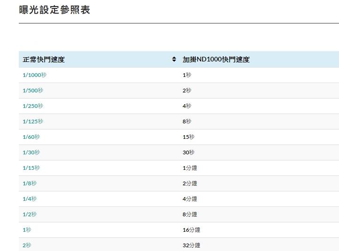Click the 1分鐘 value in the ND1000 column
Viewport: 339px width, 251px height.
[190, 168]
